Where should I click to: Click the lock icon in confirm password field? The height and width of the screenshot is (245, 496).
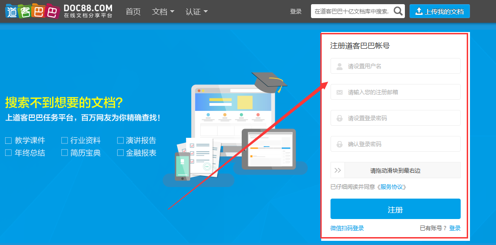pyautogui.click(x=340, y=144)
